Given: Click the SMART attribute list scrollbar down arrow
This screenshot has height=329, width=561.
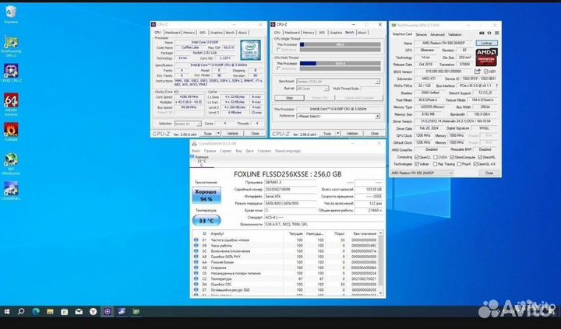Looking at the screenshot, I should 381,293.
